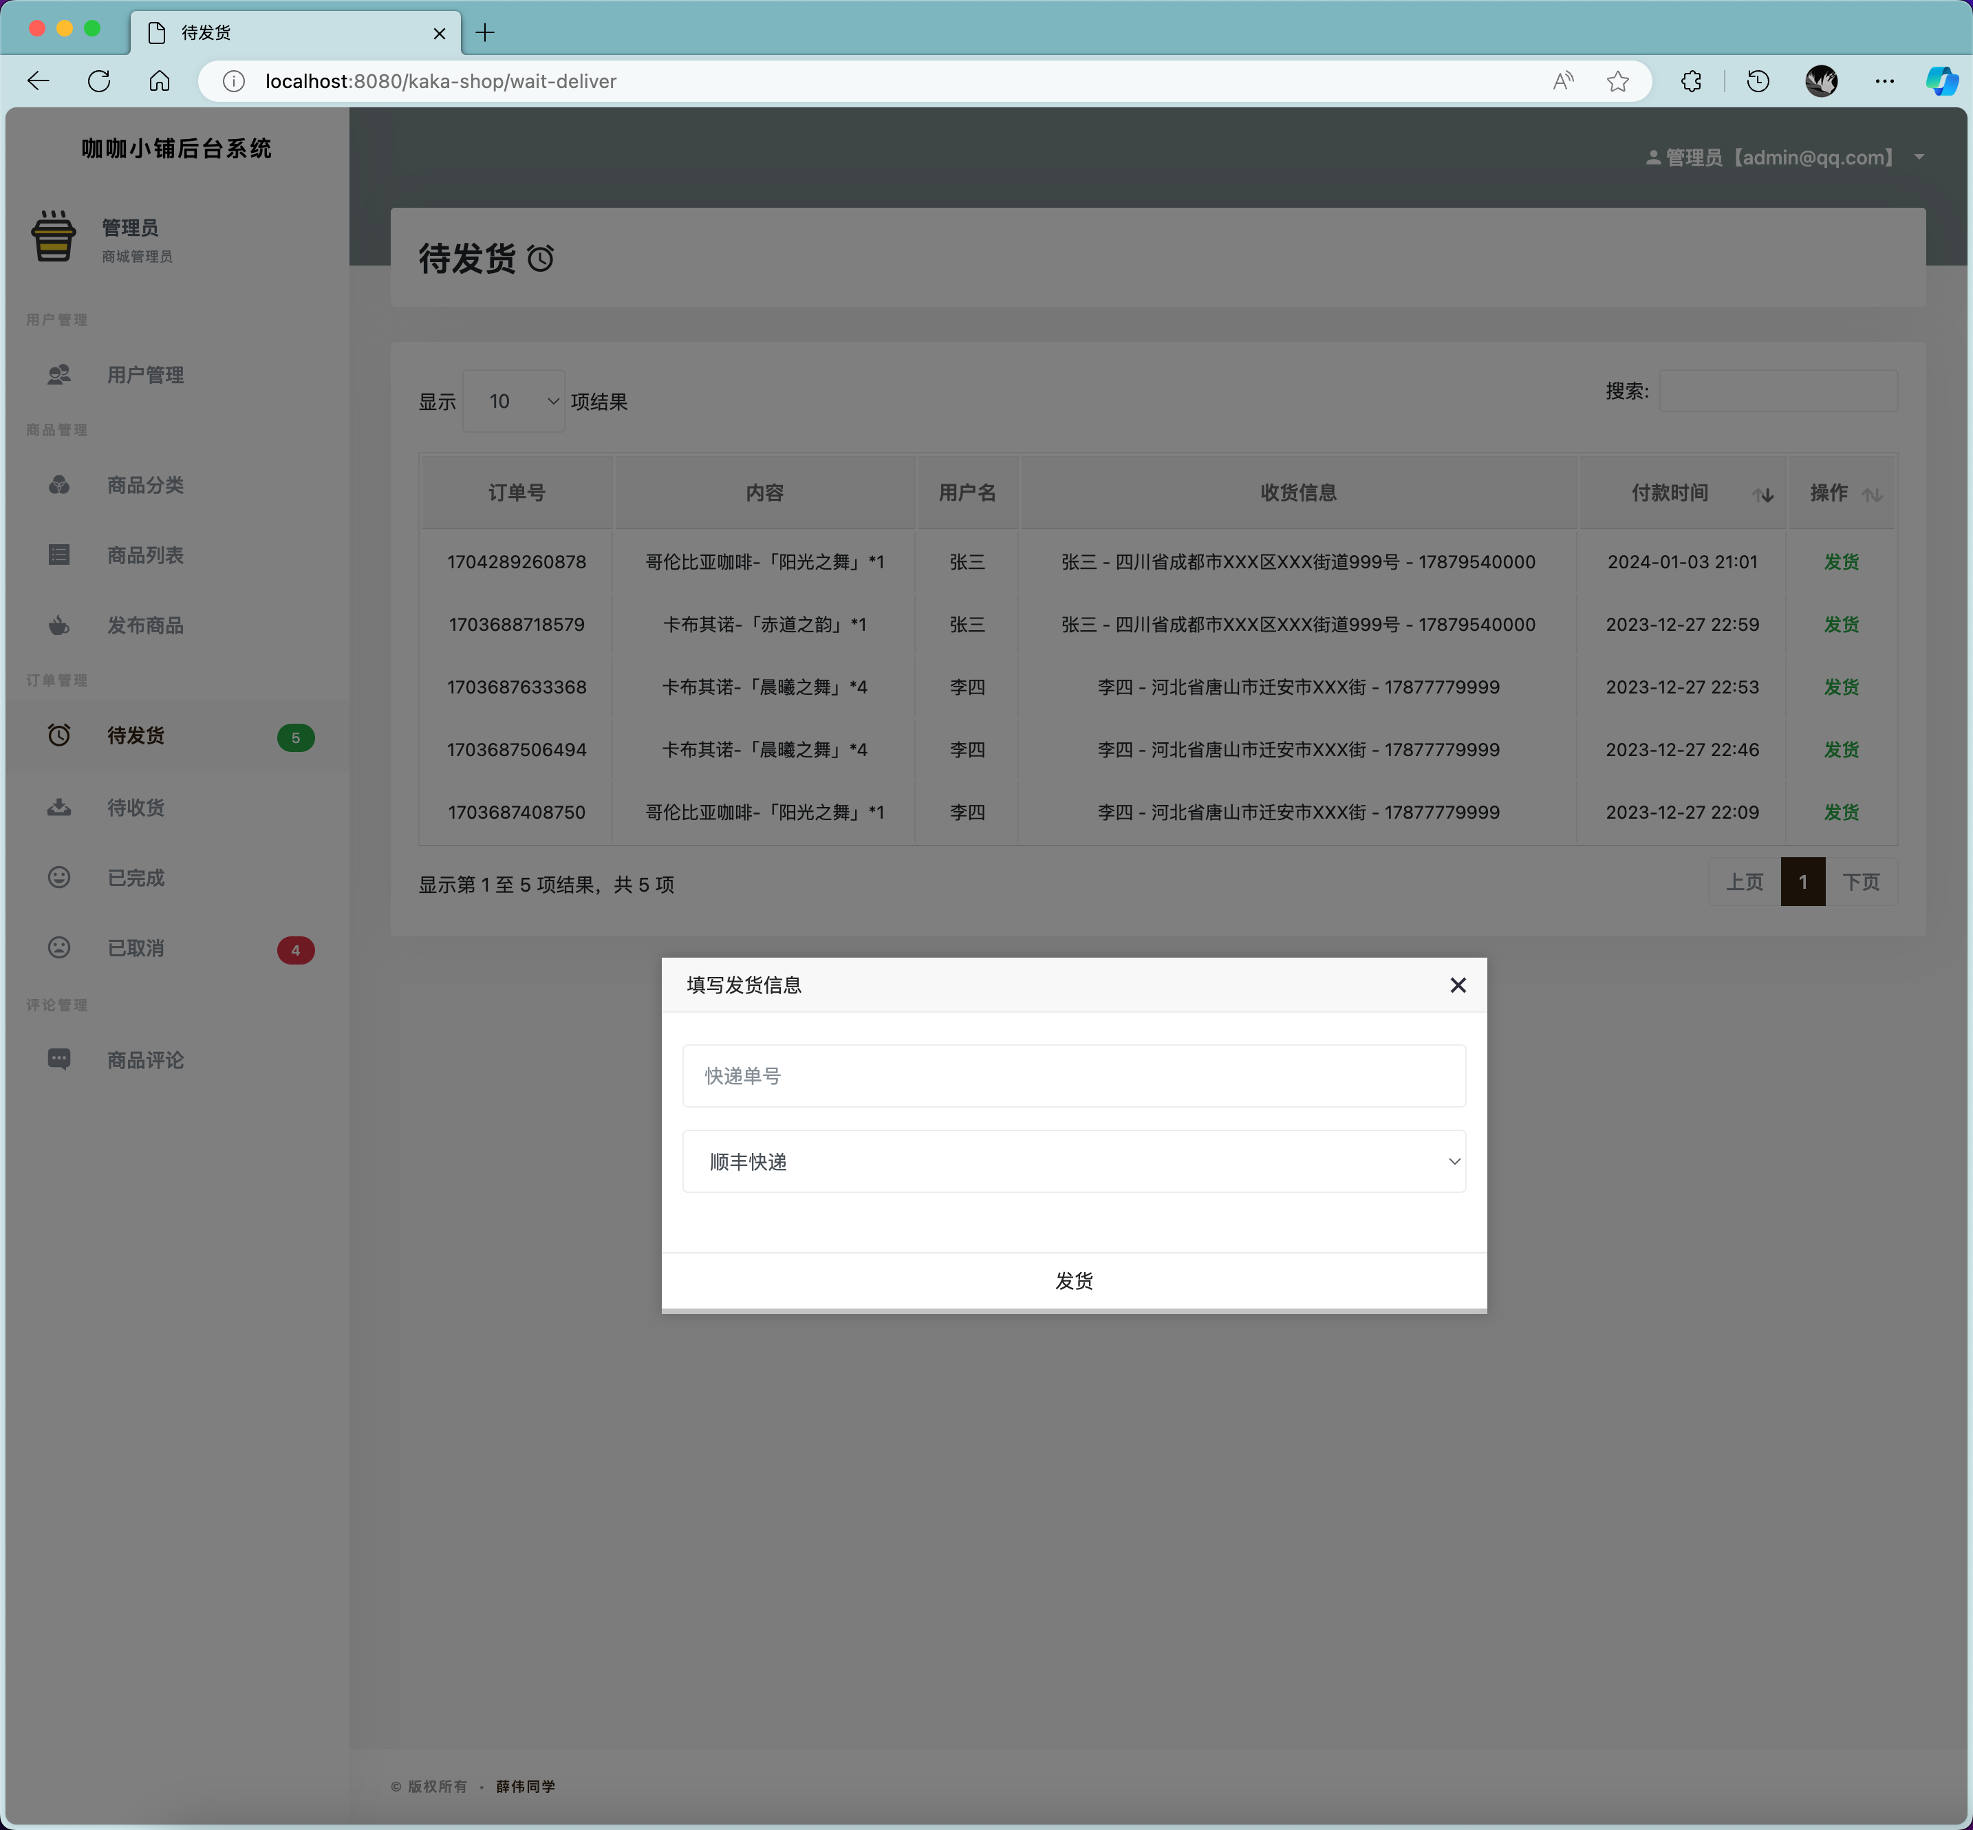The width and height of the screenshot is (1973, 1830).
Task: Open User Management icon in sidebar
Action: tap(59, 374)
